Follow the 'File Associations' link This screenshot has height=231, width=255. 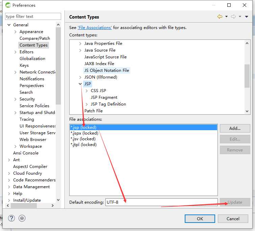point(95,28)
